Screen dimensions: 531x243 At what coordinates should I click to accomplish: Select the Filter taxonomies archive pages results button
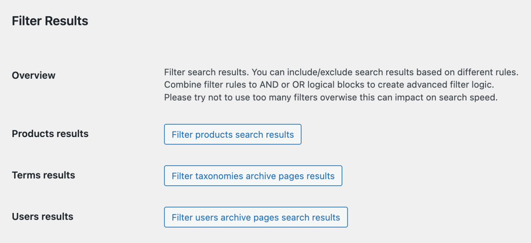(x=253, y=176)
